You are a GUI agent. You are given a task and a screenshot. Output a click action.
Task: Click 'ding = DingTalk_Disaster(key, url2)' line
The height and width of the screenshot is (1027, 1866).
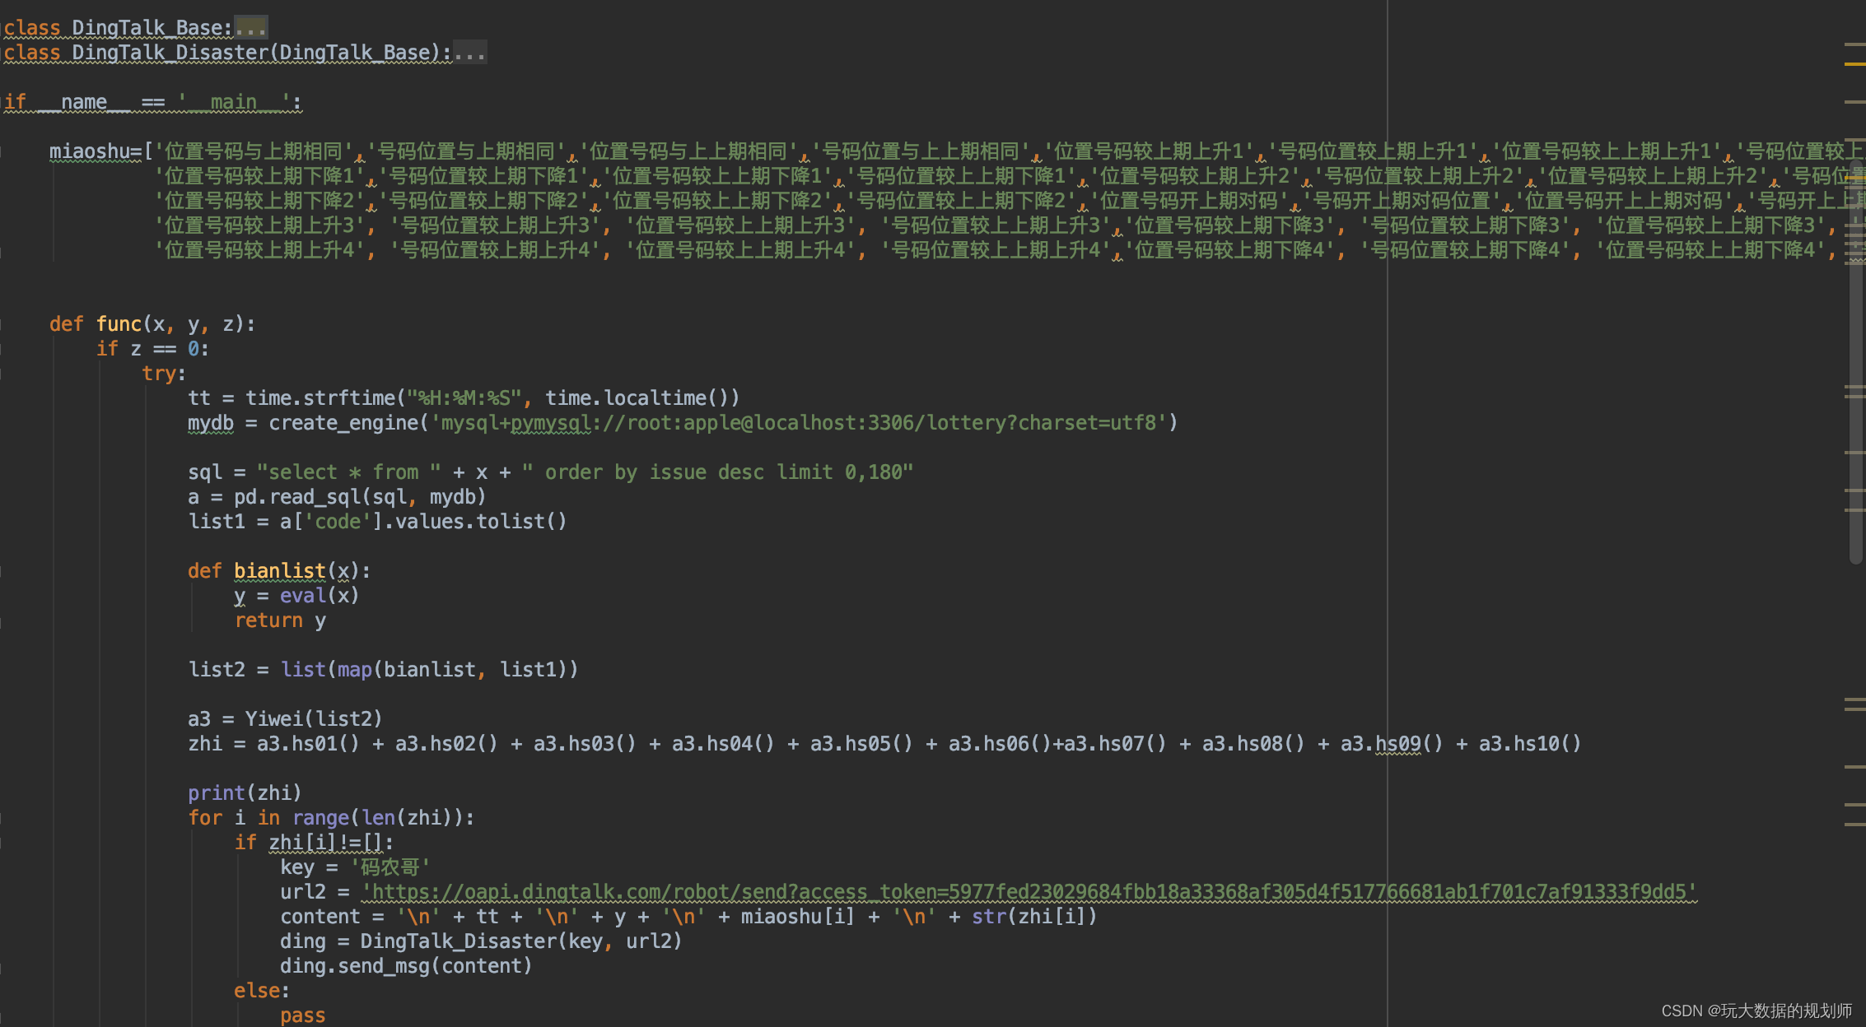(481, 941)
